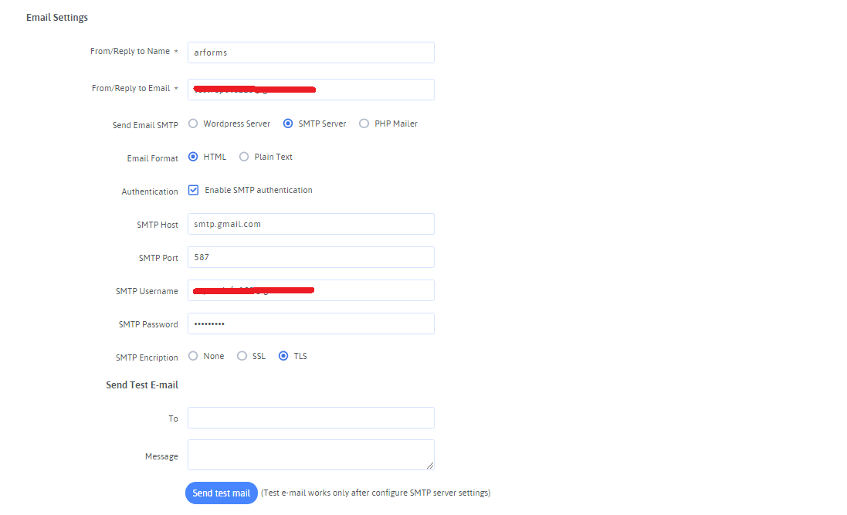Screen dimensions: 847x515
Task: Select the PHP Mailer option
Action: pyautogui.click(x=364, y=124)
